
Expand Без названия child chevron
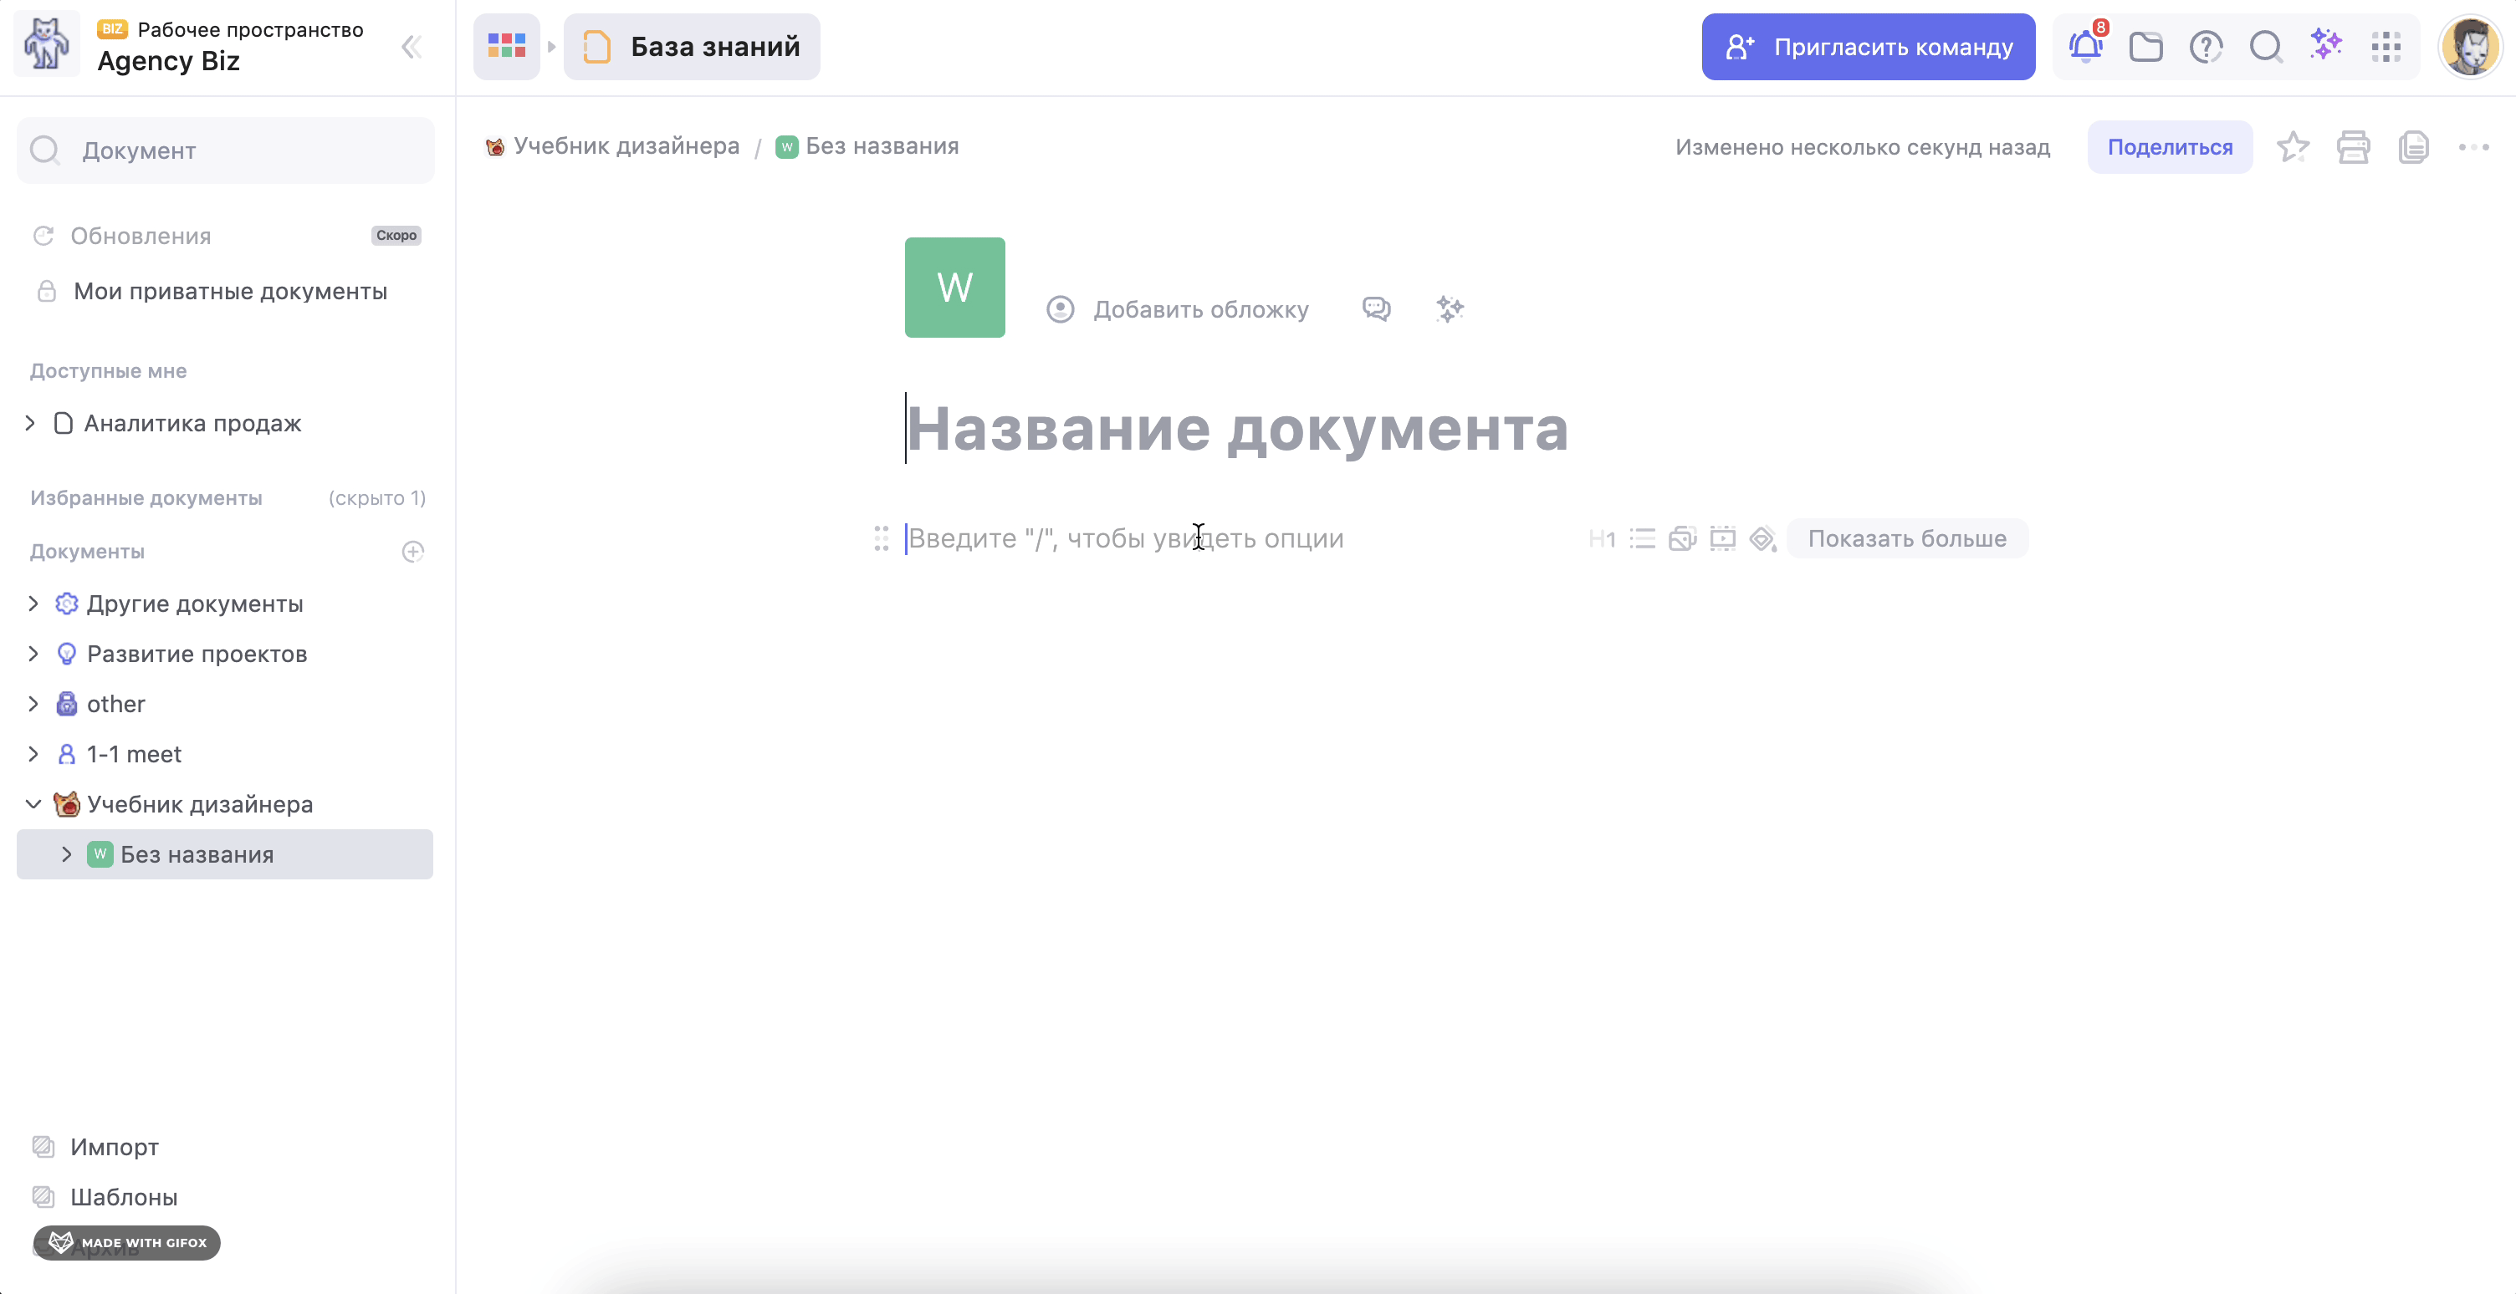coord(66,853)
